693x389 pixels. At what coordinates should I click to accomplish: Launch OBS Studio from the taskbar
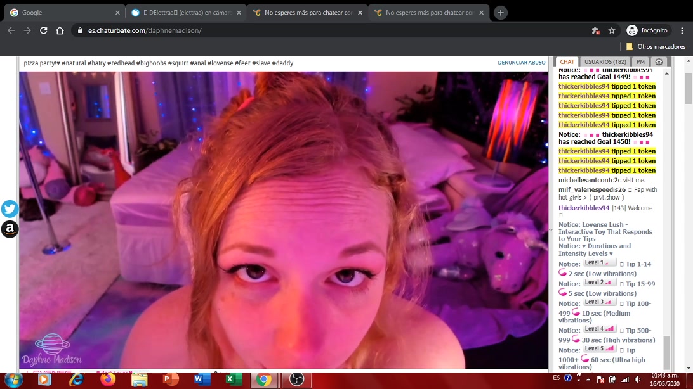pos(296,379)
